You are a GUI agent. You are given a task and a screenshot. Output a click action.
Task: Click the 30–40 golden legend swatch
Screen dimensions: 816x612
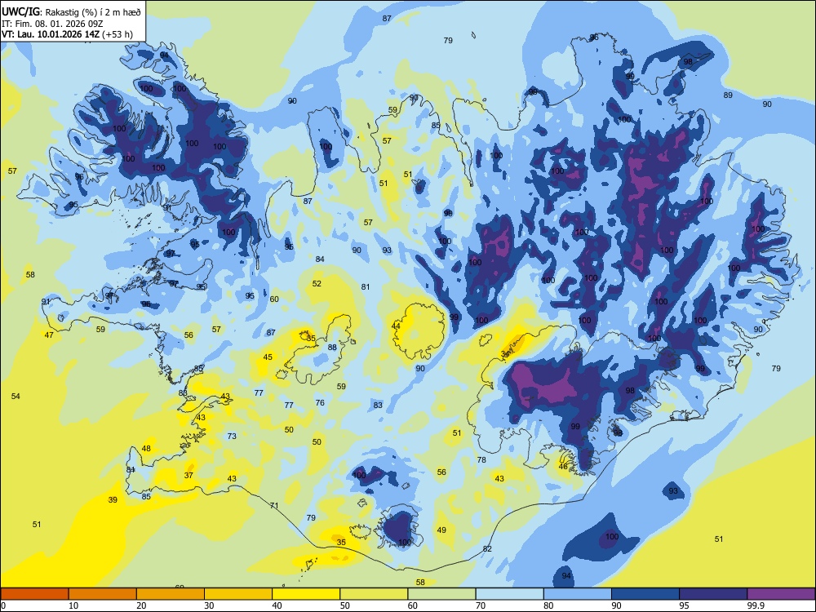coord(238,594)
